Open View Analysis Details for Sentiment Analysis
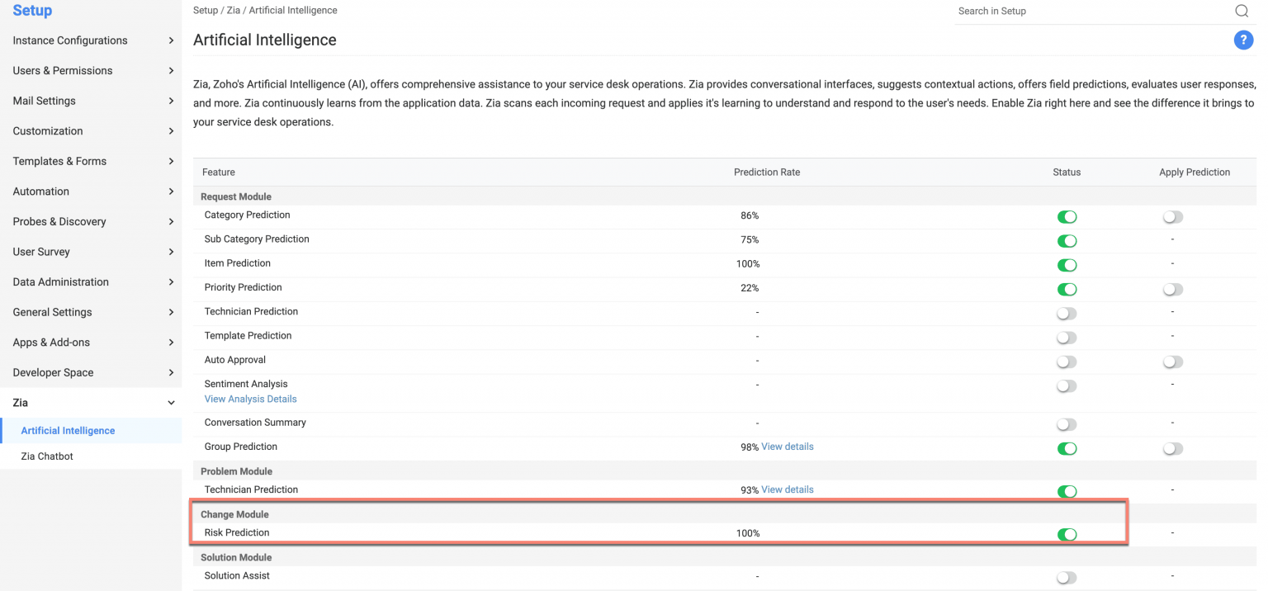 point(250,399)
